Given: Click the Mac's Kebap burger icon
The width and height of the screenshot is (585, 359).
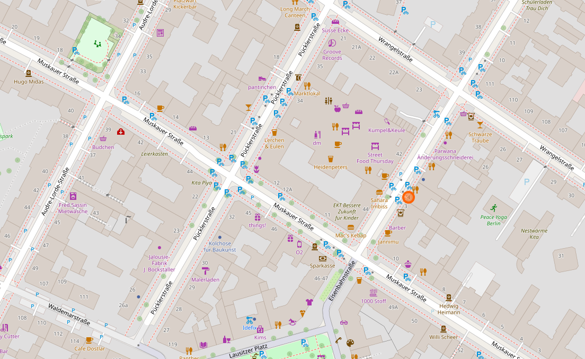Looking at the screenshot, I should pos(350,227).
